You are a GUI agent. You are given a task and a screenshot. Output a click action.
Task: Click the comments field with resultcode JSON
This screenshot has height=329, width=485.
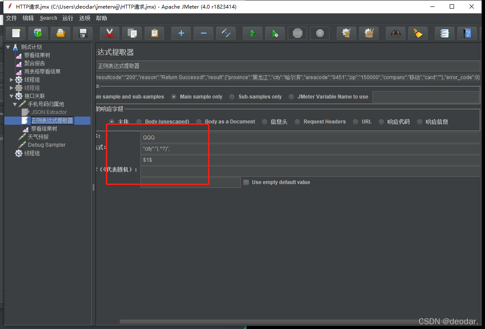click(x=288, y=77)
